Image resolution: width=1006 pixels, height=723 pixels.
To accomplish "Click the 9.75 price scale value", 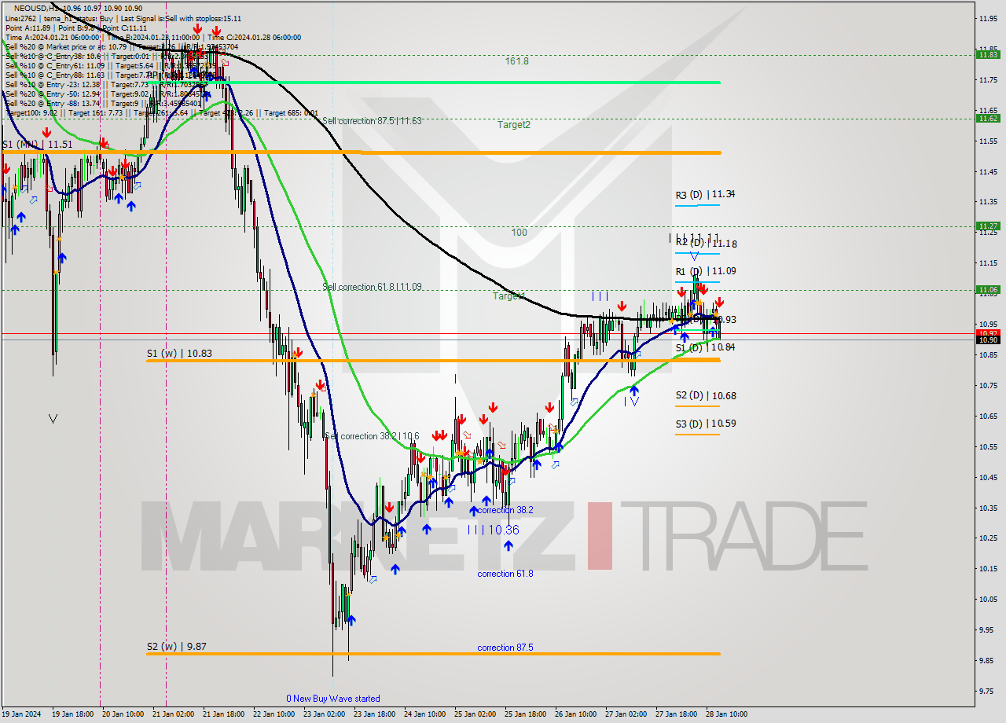I will tap(987, 691).
